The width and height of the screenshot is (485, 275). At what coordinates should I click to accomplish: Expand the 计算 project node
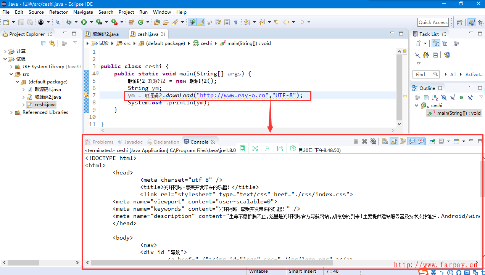(5, 51)
